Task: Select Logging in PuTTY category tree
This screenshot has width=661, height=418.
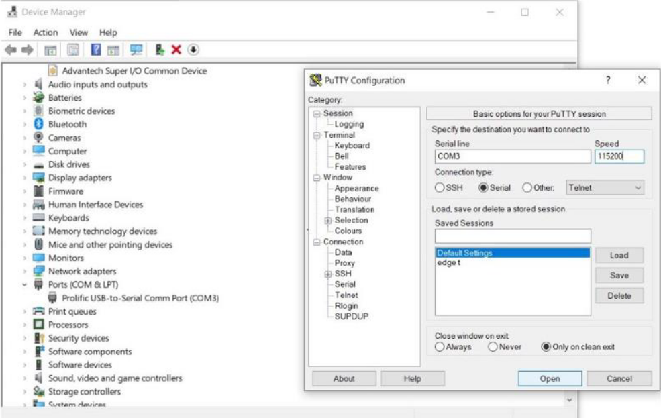Action: click(x=349, y=124)
